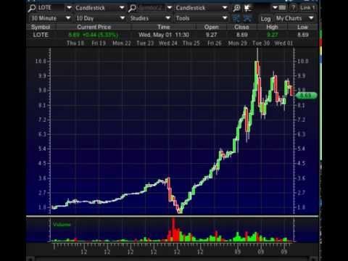Open the Tools dropdown
Image resolution: width=348 pixels, height=261 pixels.
(225, 18)
